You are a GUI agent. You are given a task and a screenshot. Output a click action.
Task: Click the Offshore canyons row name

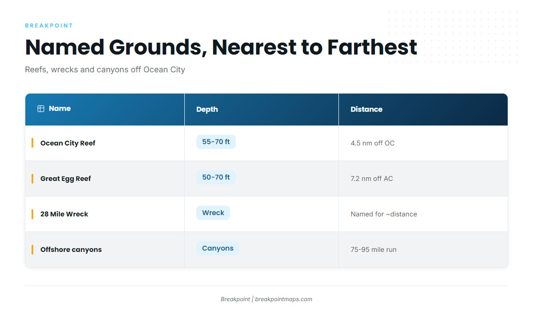click(71, 250)
